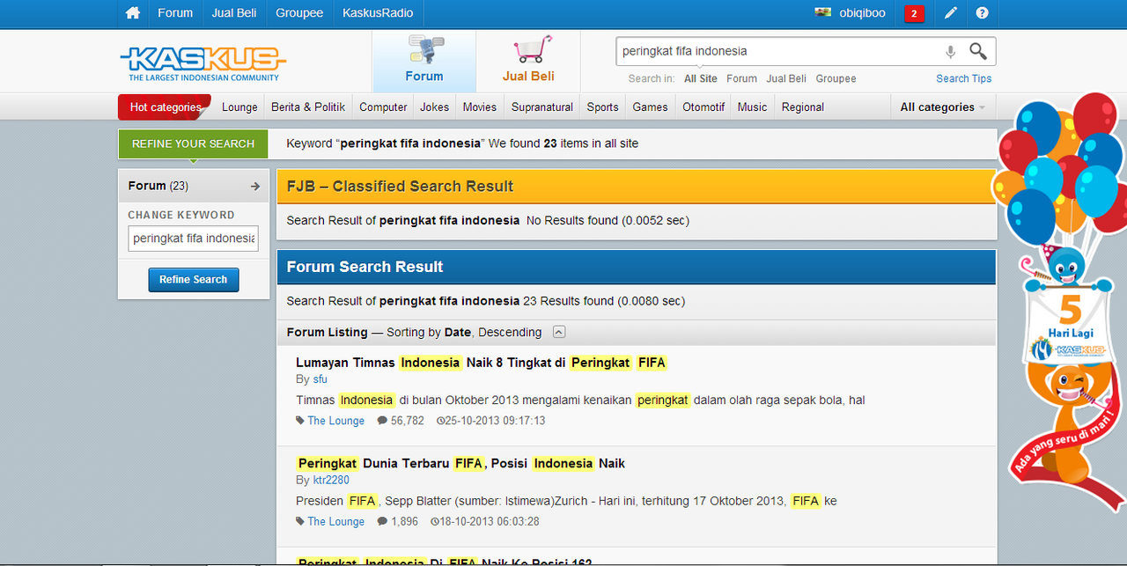The width and height of the screenshot is (1127, 566).
Task: Click the magnifying glass search button
Action: [x=978, y=51]
